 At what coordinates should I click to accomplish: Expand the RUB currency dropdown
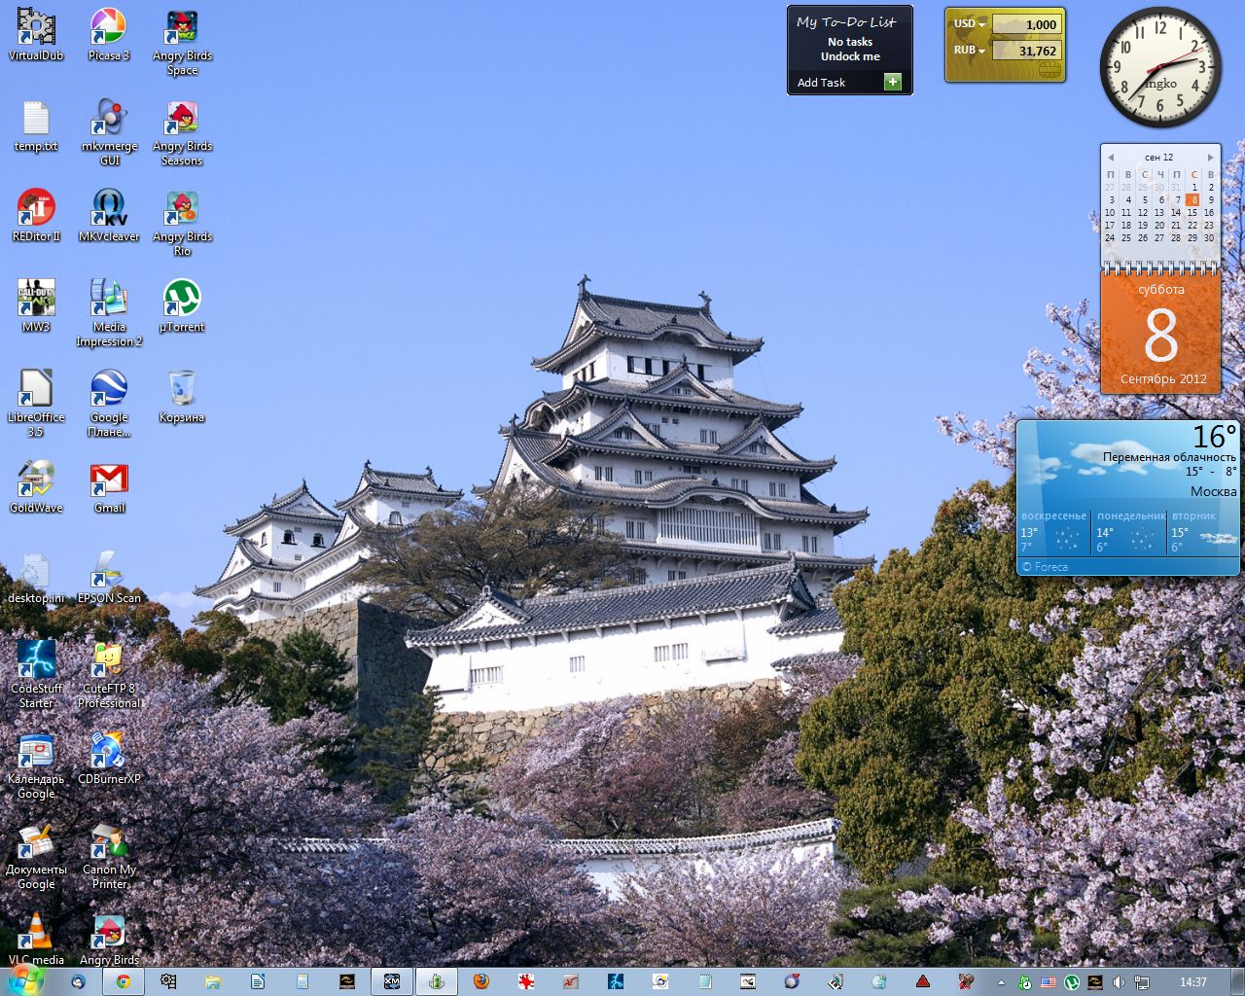tap(982, 51)
